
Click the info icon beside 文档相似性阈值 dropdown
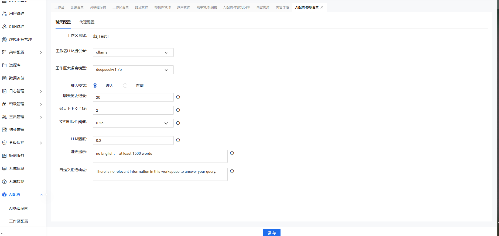tap(178, 123)
